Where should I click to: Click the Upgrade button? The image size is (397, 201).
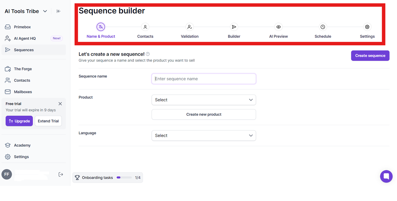(x=19, y=121)
